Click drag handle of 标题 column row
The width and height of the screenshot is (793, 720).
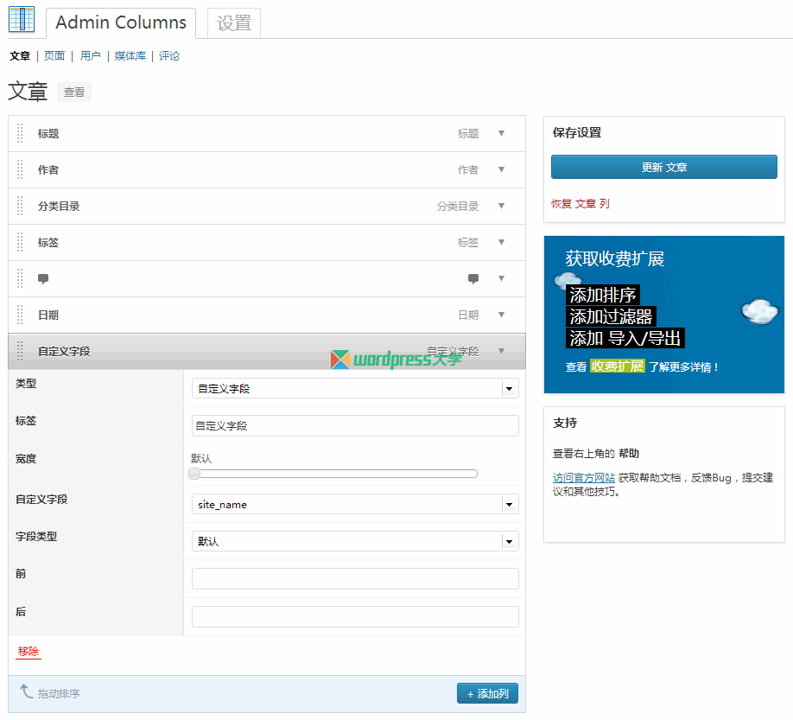pyautogui.click(x=20, y=134)
